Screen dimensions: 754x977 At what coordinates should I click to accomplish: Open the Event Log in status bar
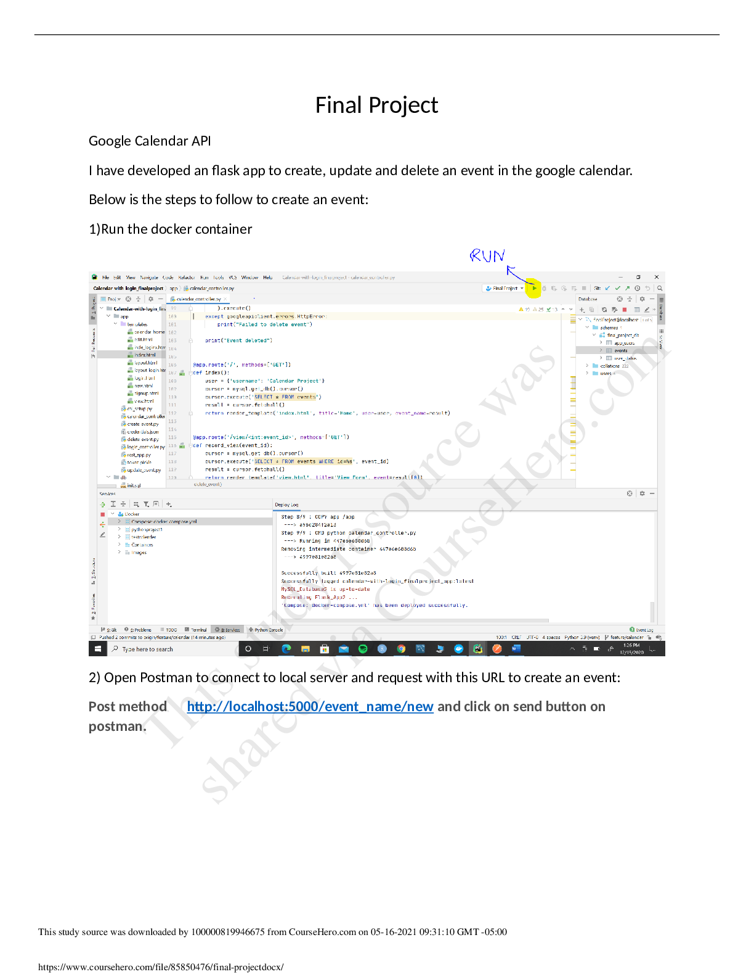point(641,630)
